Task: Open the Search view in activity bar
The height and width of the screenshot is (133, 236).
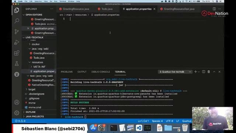Action: coord(17,21)
